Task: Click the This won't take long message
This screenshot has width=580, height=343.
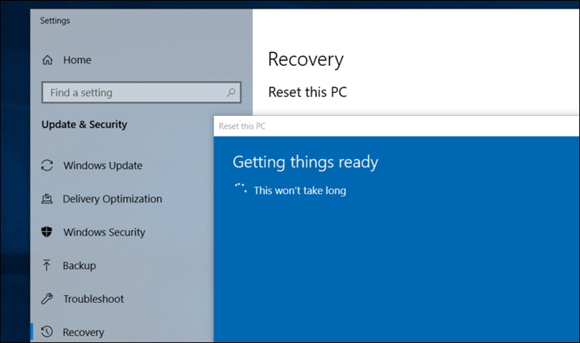Action: pyautogui.click(x=299, y=191)
